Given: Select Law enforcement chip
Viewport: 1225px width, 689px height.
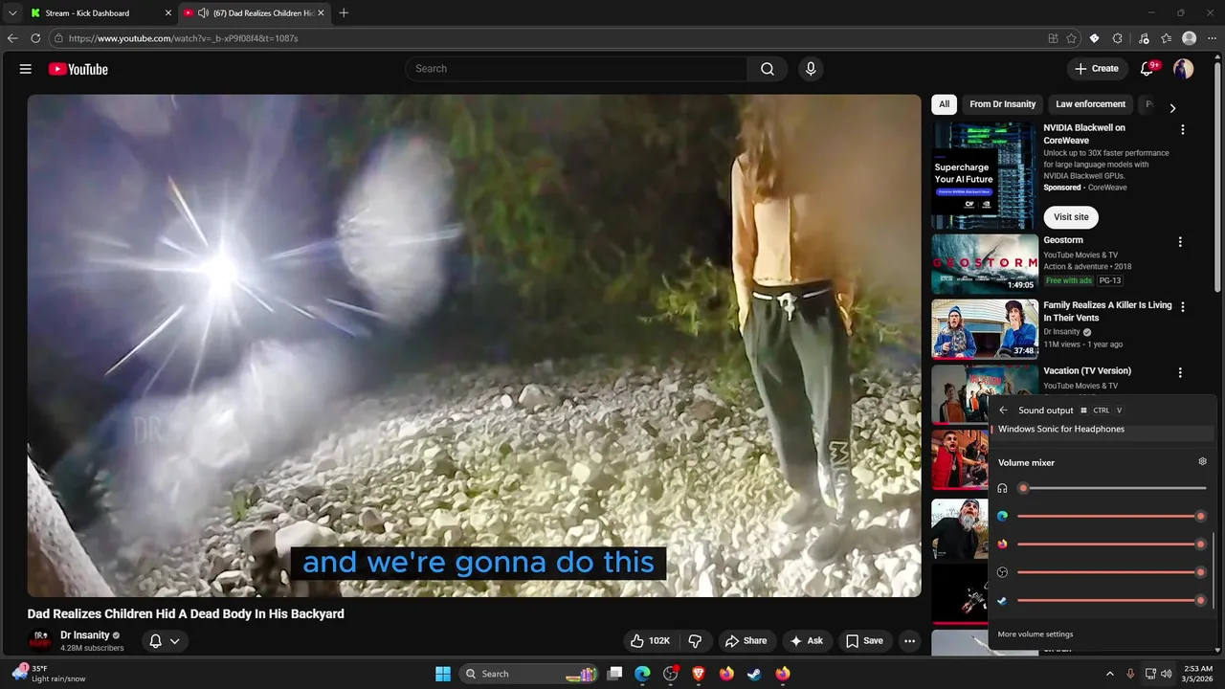Looking at the screenshot, I should [x=1090, y=104].
